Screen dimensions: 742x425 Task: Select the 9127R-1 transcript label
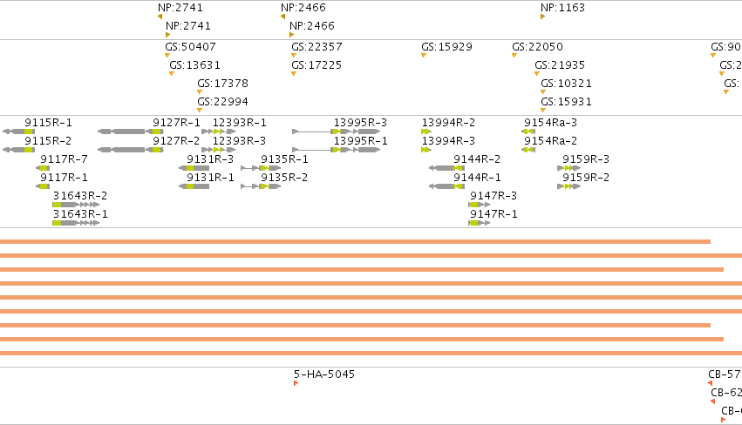[x=176, y=123]
